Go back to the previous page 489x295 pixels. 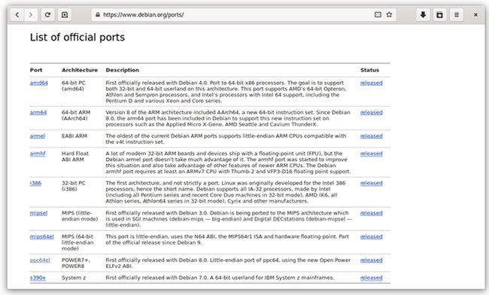(x=17, y=14)
